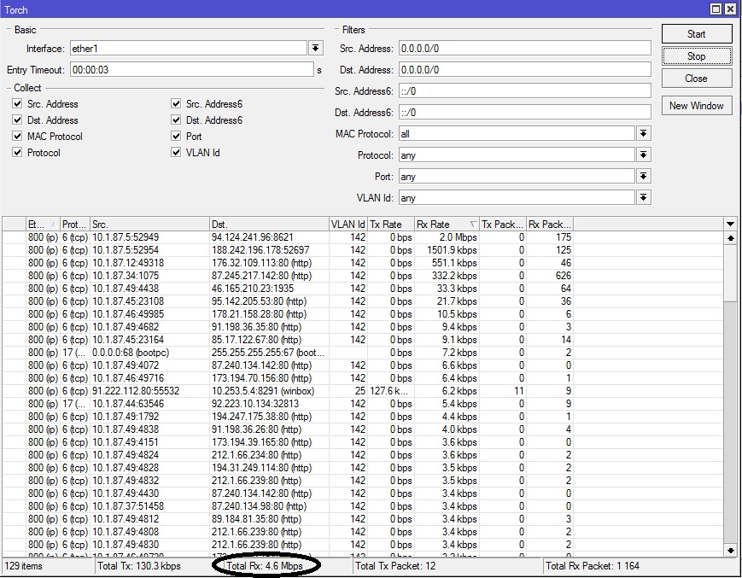742x578 pixels.
Task: Open the Port filter dropdown arrow
Action: click(643, 177)
